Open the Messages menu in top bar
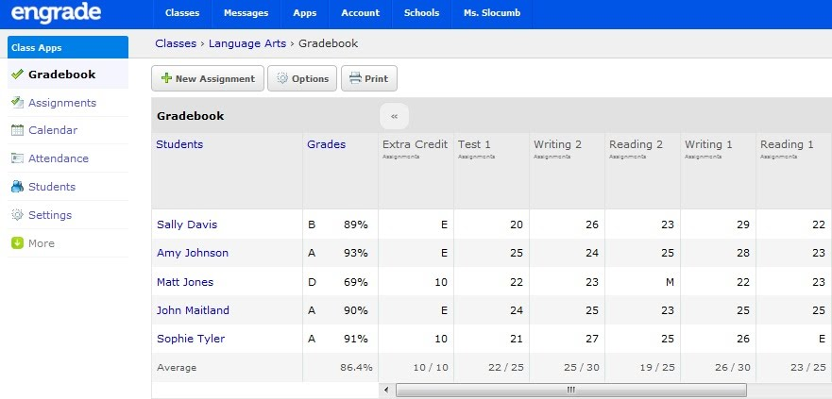 point(248,13)
